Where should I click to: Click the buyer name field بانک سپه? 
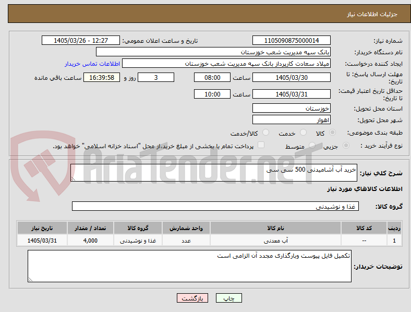coord(213,52)
